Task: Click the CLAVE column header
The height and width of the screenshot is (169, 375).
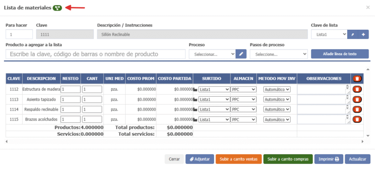Action: pyautogui.click(x=14, y=79)
